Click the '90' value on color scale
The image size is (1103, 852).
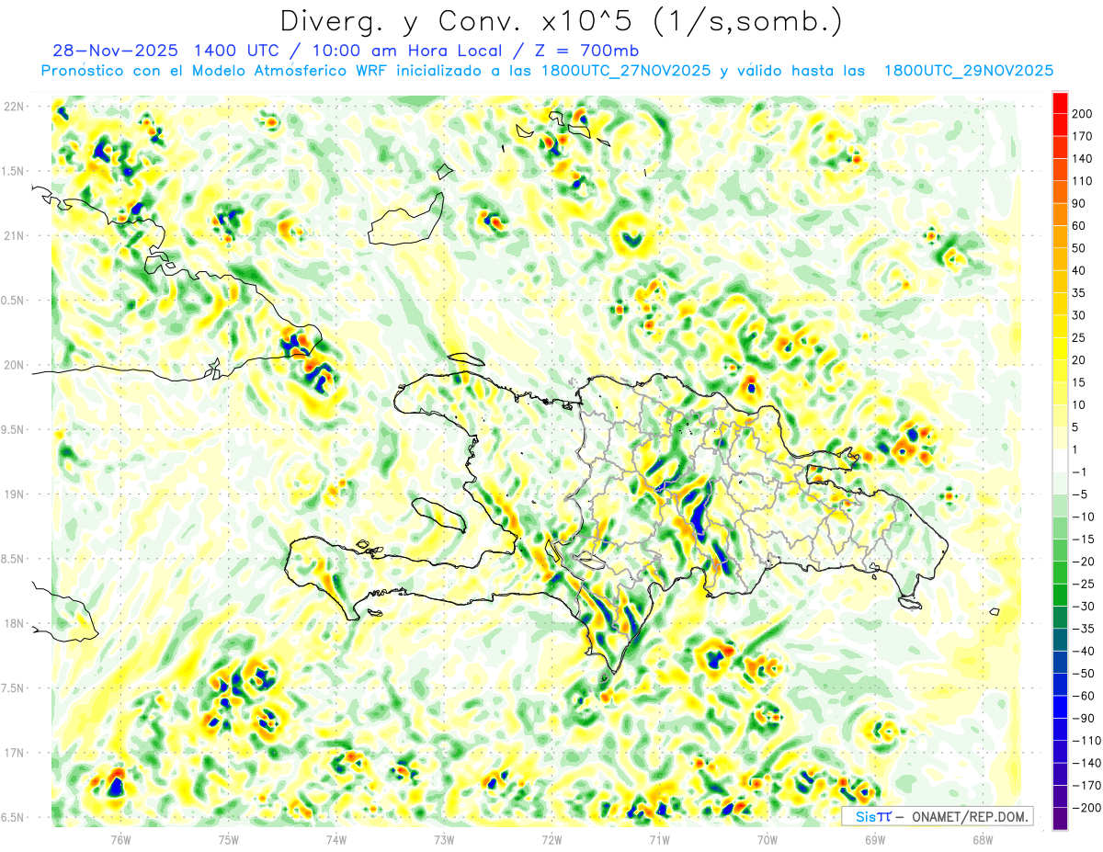[1080, 203]
